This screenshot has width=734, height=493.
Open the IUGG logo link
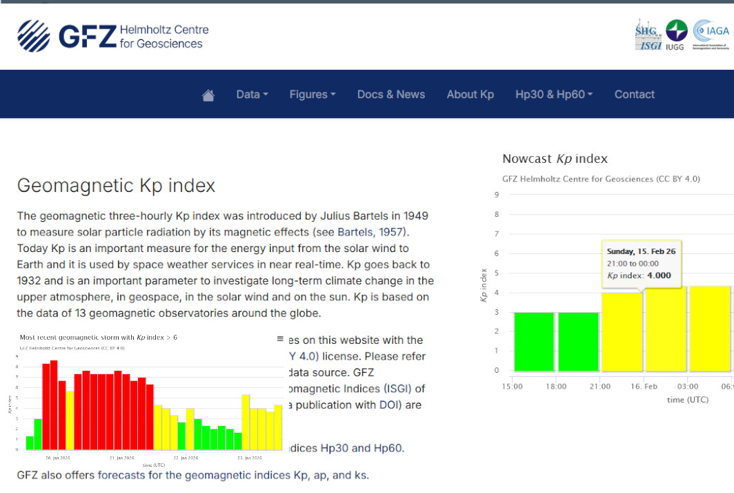point(676,35)
